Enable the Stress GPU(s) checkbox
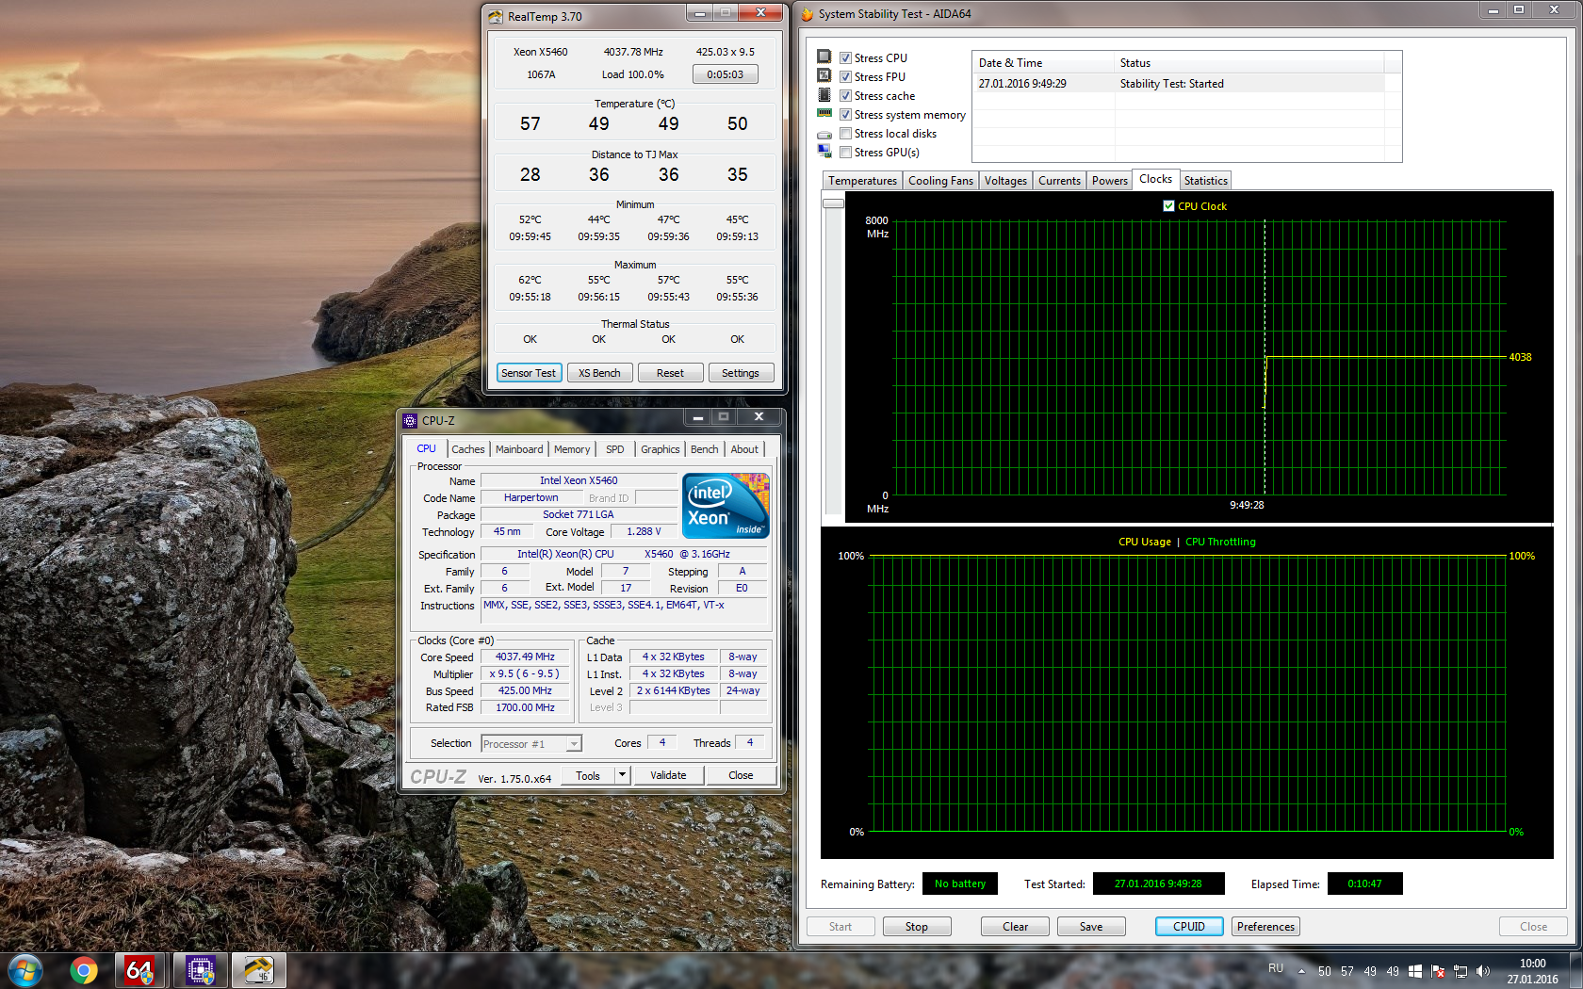The image size is (1583, 989). click(x=845, y=152)
